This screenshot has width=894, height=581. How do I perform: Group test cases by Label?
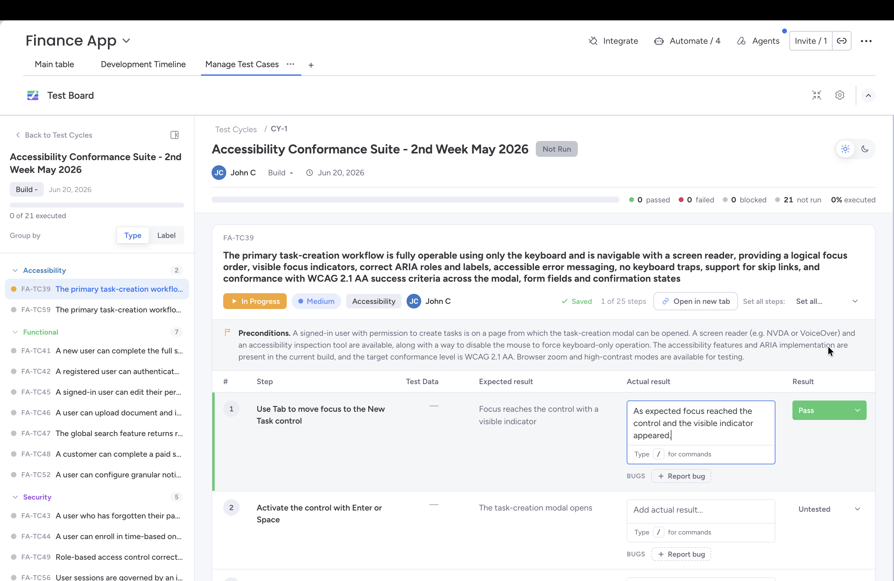point(166,235)
